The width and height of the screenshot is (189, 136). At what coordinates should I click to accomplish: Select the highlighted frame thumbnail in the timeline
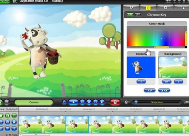(x=77, y=124)
